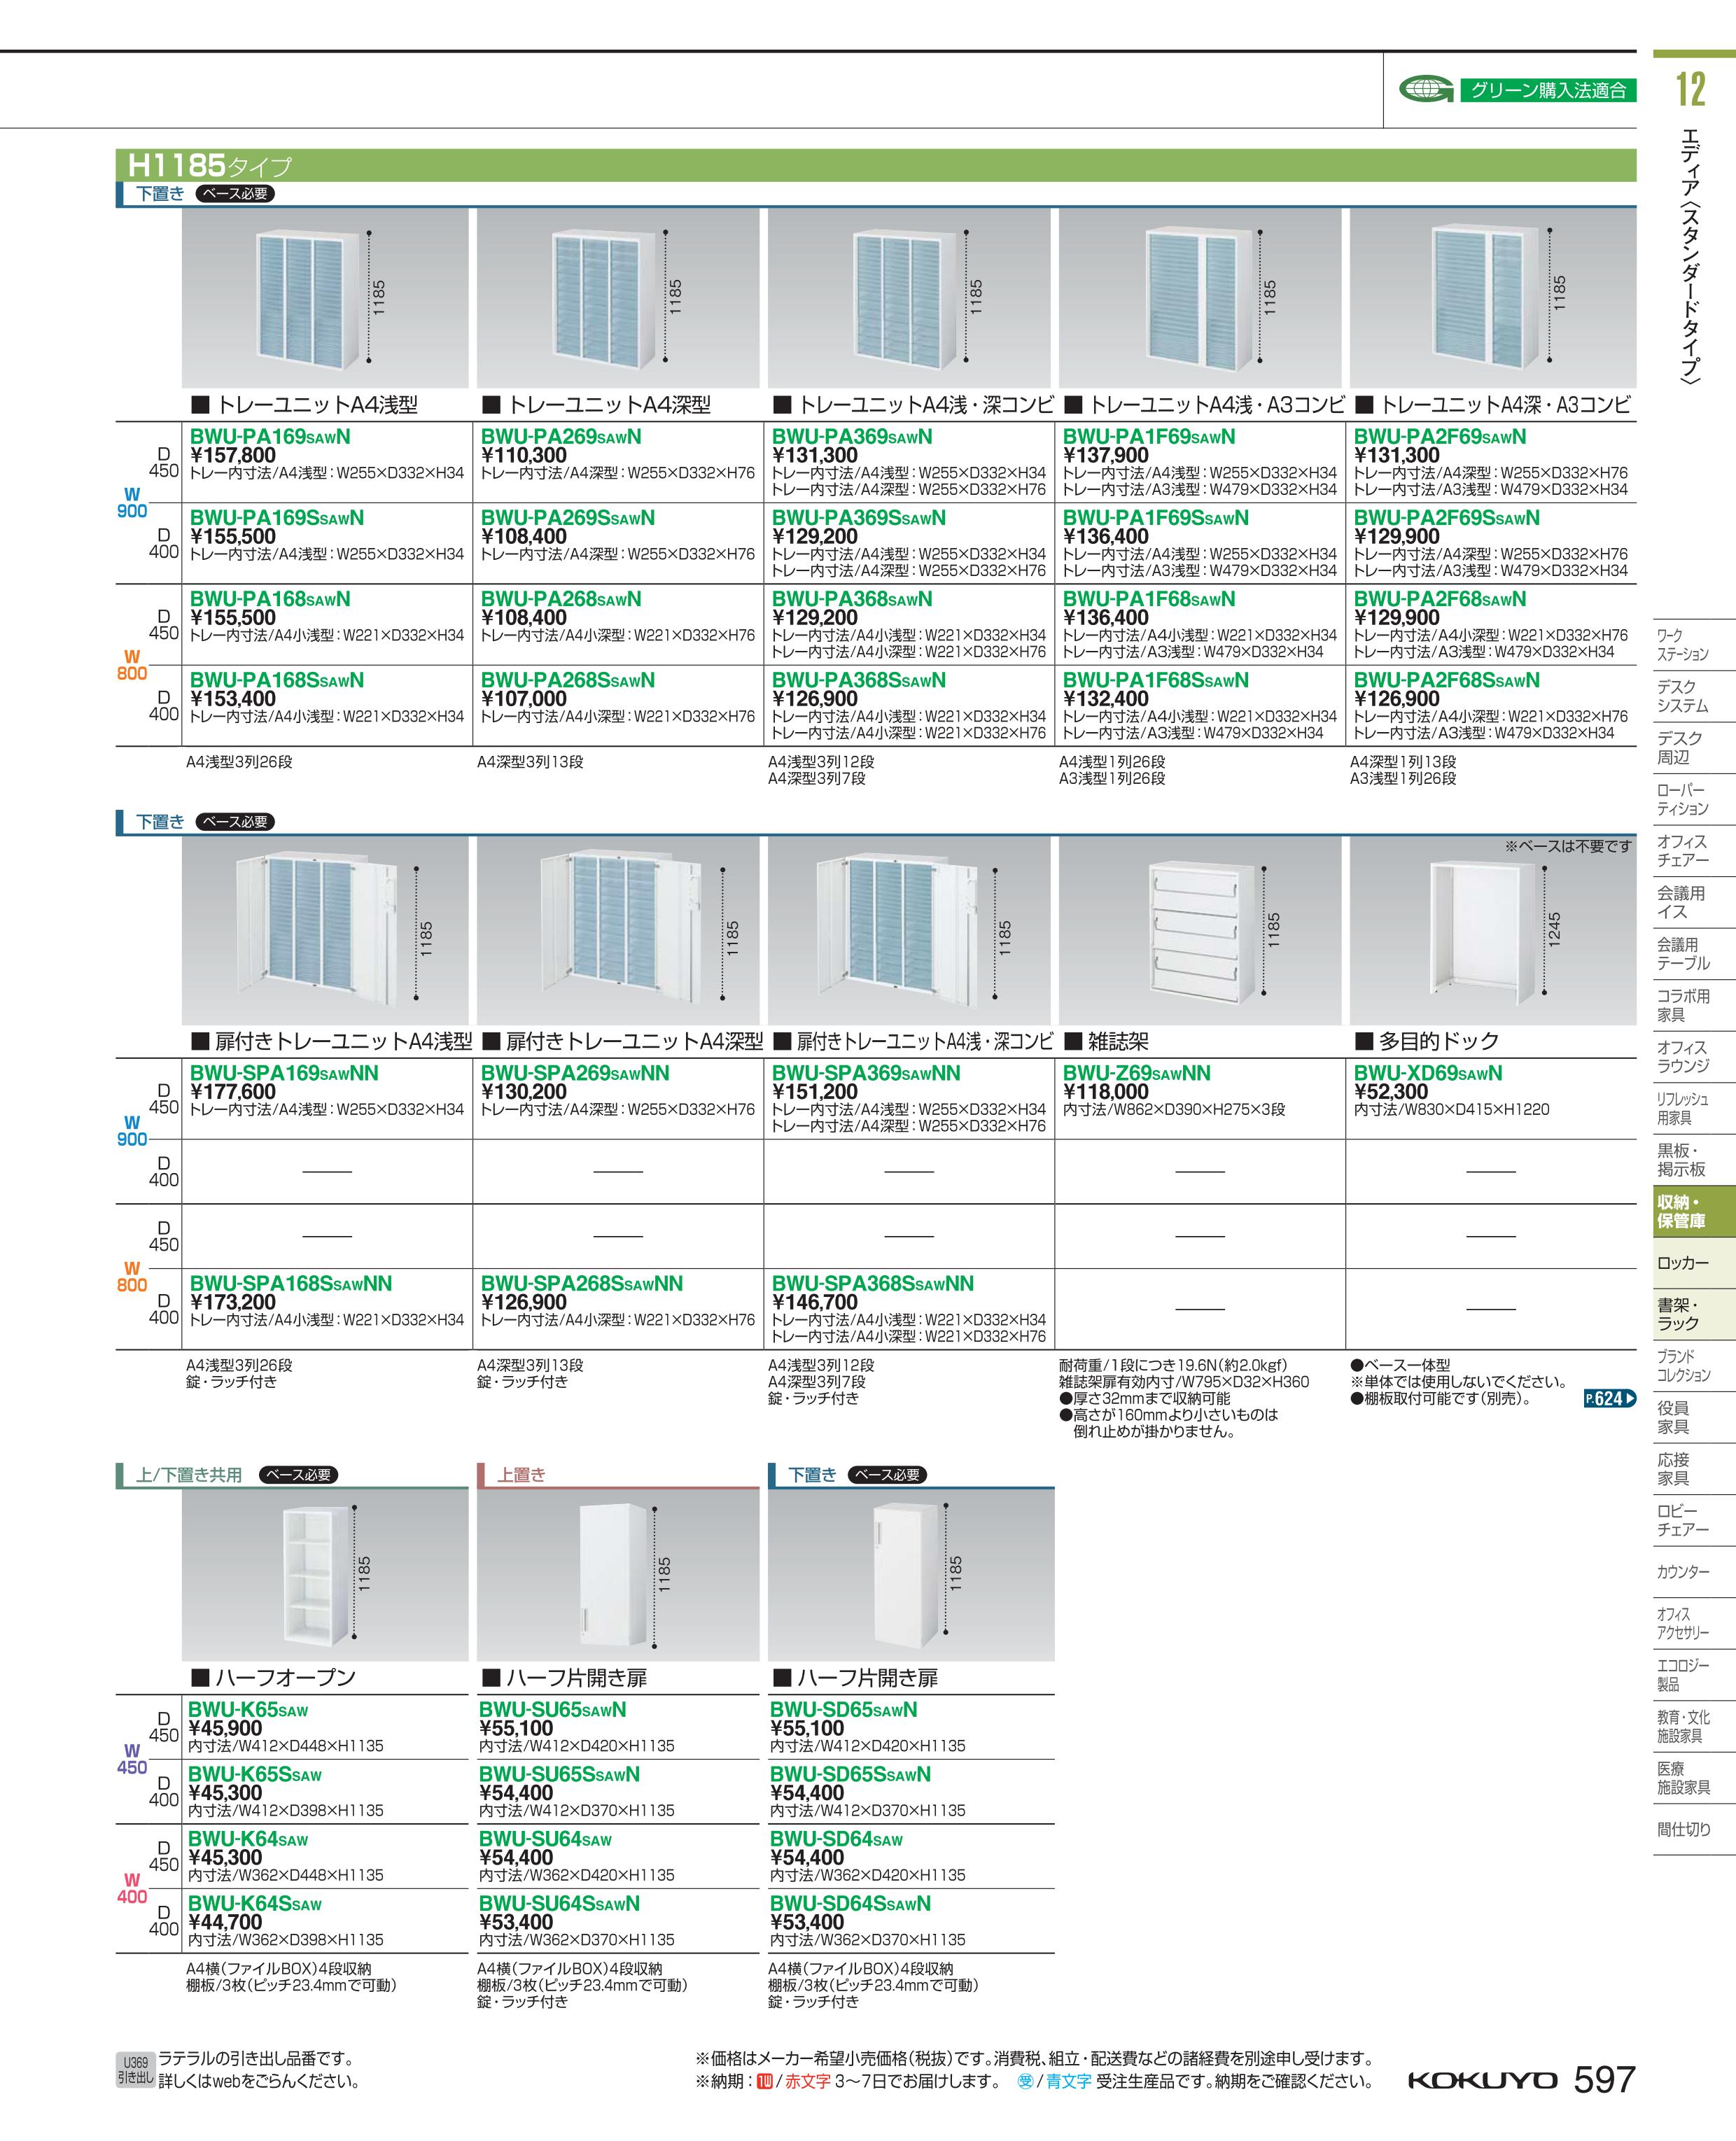Click the 扉付きトレーユニットA4浅型 product photo
Viewport: 1736px width, 2141px height.
(325, 930)
